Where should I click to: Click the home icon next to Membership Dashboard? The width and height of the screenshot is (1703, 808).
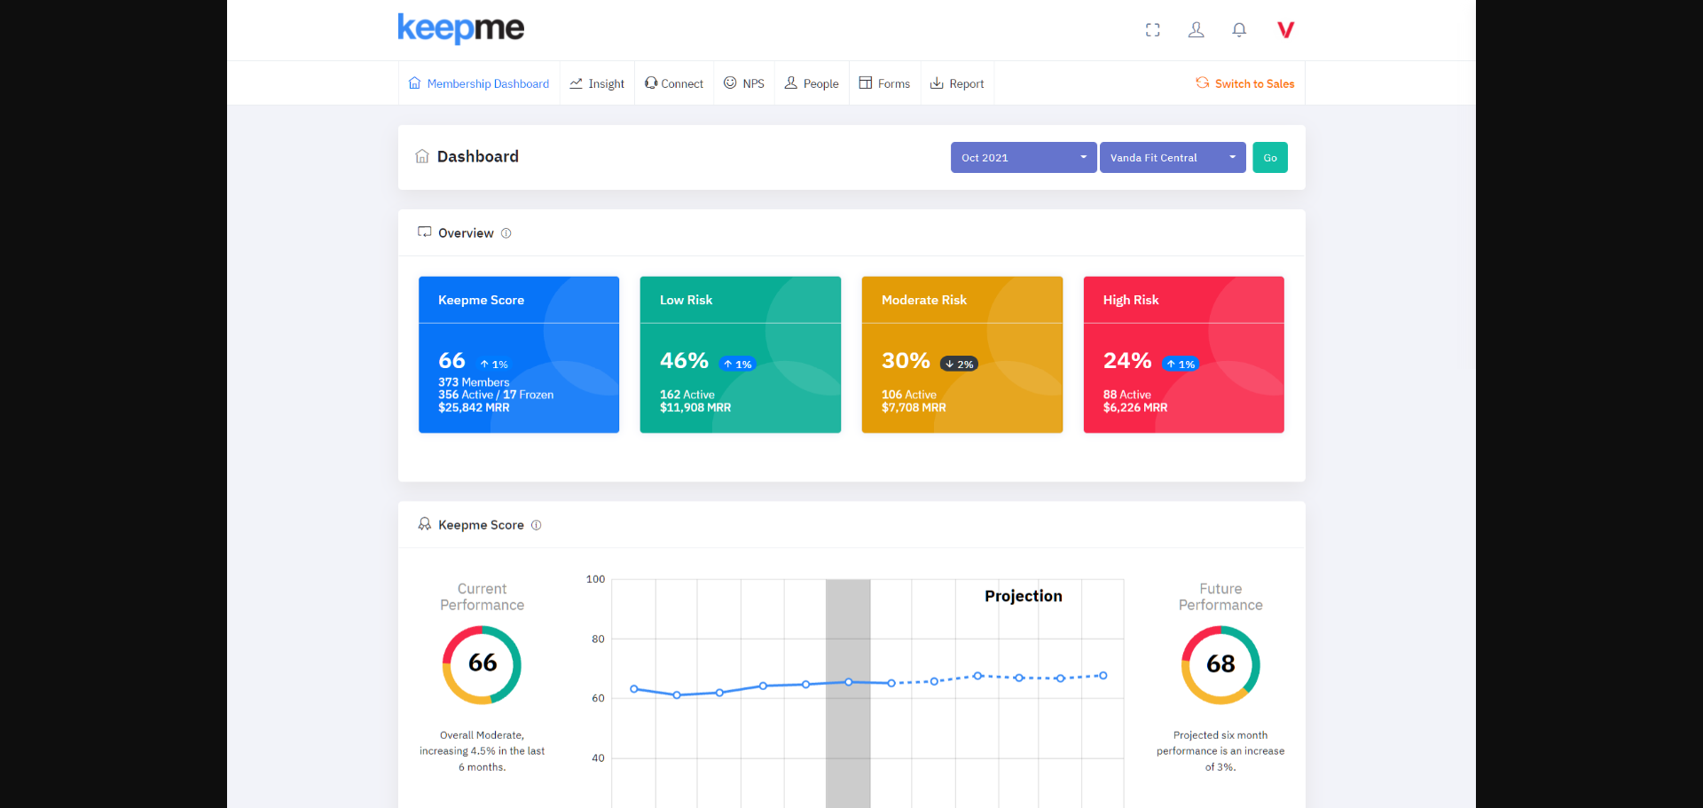tap(414, 83)
